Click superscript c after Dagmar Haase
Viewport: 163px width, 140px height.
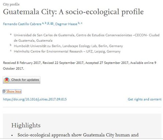pyautogui.click(x=81, y=23)
